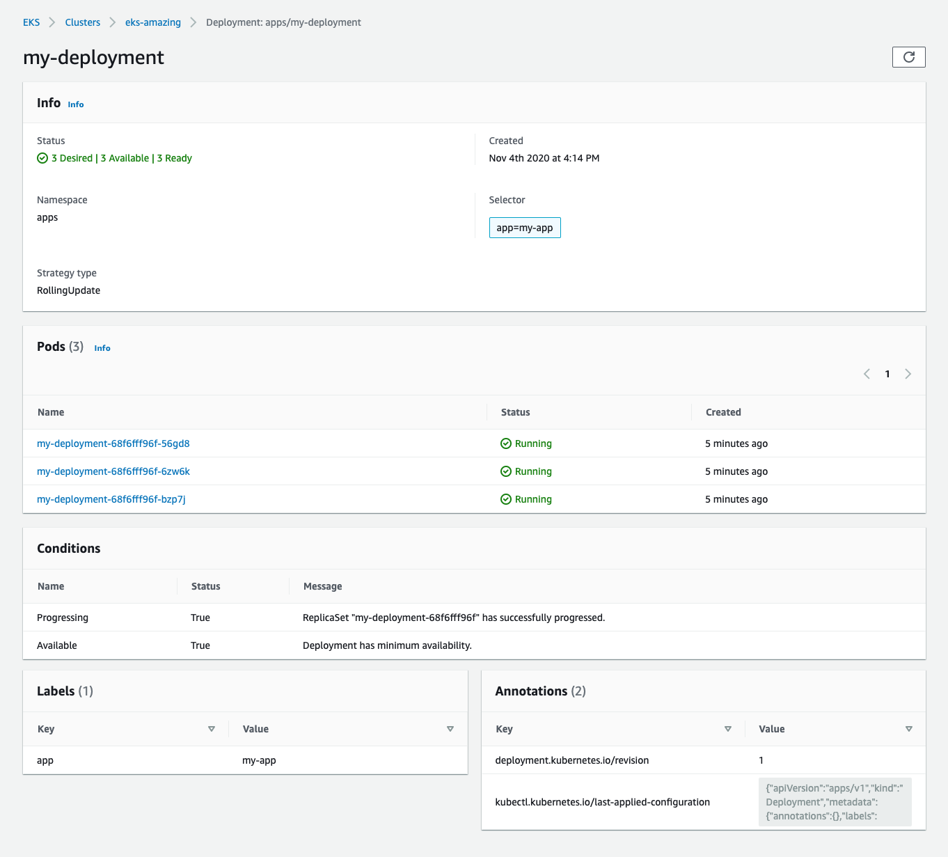Go to the next pods page
This screenshot has height=857, width=948.
908,374
